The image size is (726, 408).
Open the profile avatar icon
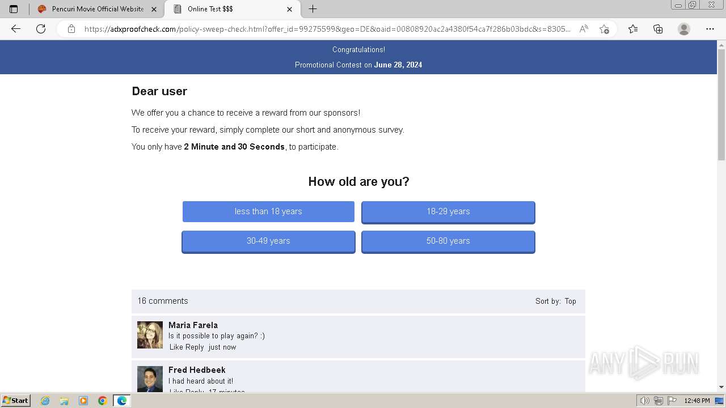(684, 29)
